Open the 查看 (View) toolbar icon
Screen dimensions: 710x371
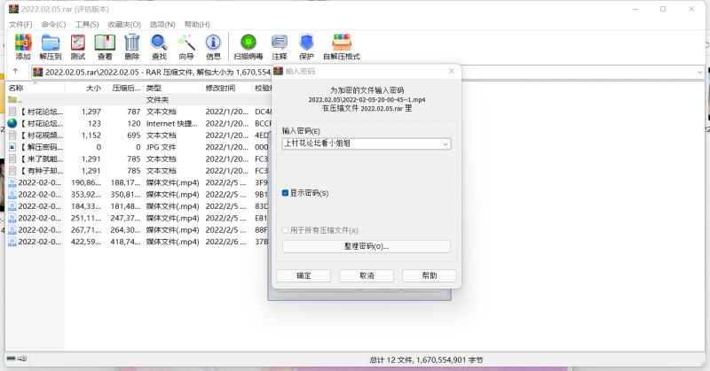tap(105, 46)
